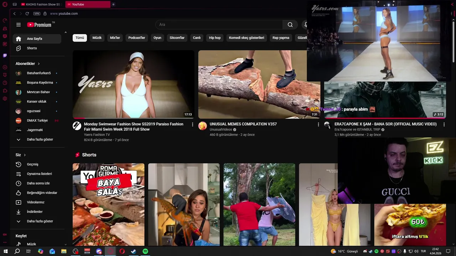This screenshot has width=456, height=256.
Task: Select the Rap yapma filter chip
Action: [281, 38]
